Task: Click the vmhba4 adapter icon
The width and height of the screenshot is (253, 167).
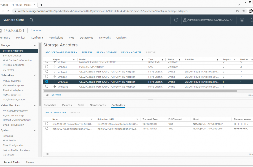Action: coord(55,67)
